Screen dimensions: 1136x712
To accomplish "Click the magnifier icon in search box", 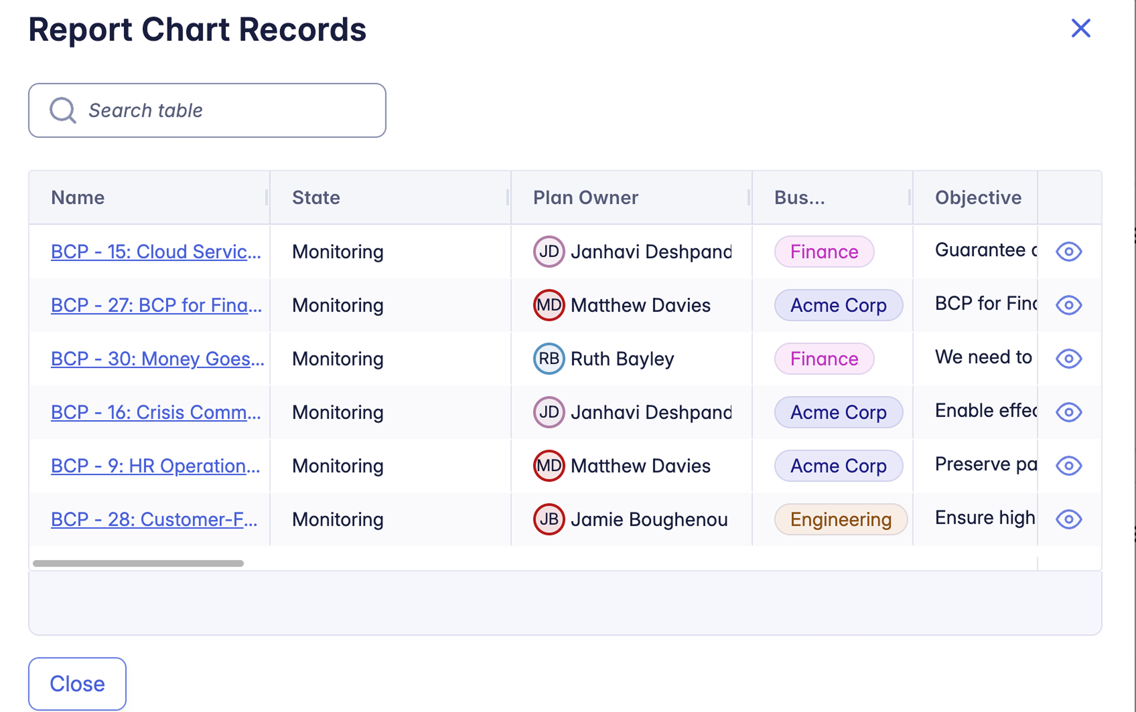I will (x=63, y=110).
